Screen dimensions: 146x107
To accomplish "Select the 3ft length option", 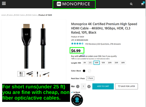I will (x=85, y=63).
